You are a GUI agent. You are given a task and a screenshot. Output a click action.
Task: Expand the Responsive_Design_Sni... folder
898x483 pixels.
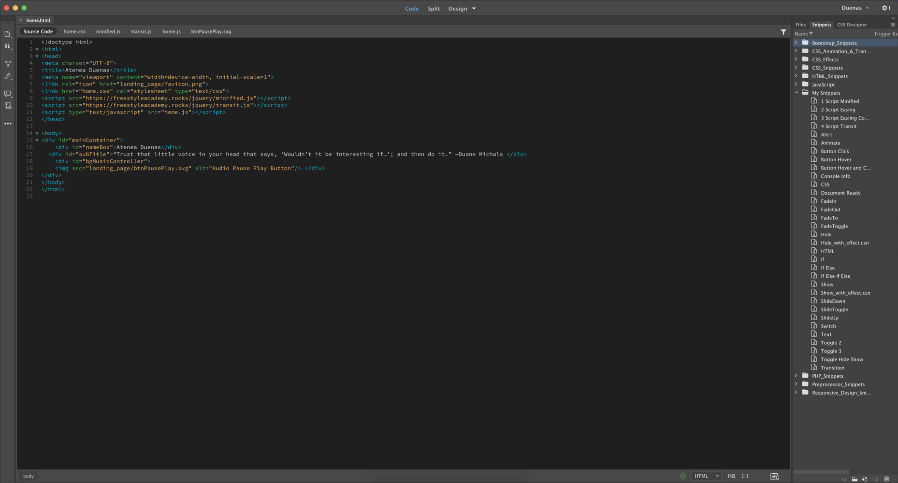[796, 392]
